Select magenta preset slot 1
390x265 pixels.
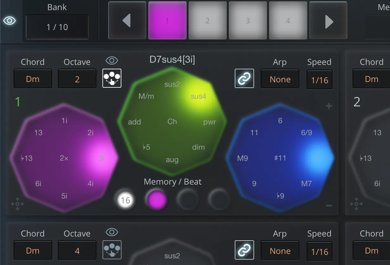click(x=167, y=21)
